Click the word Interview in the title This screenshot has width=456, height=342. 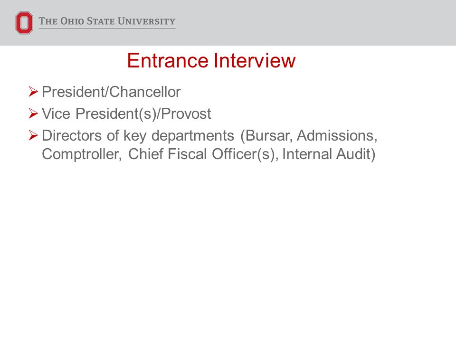coord(255,60)
